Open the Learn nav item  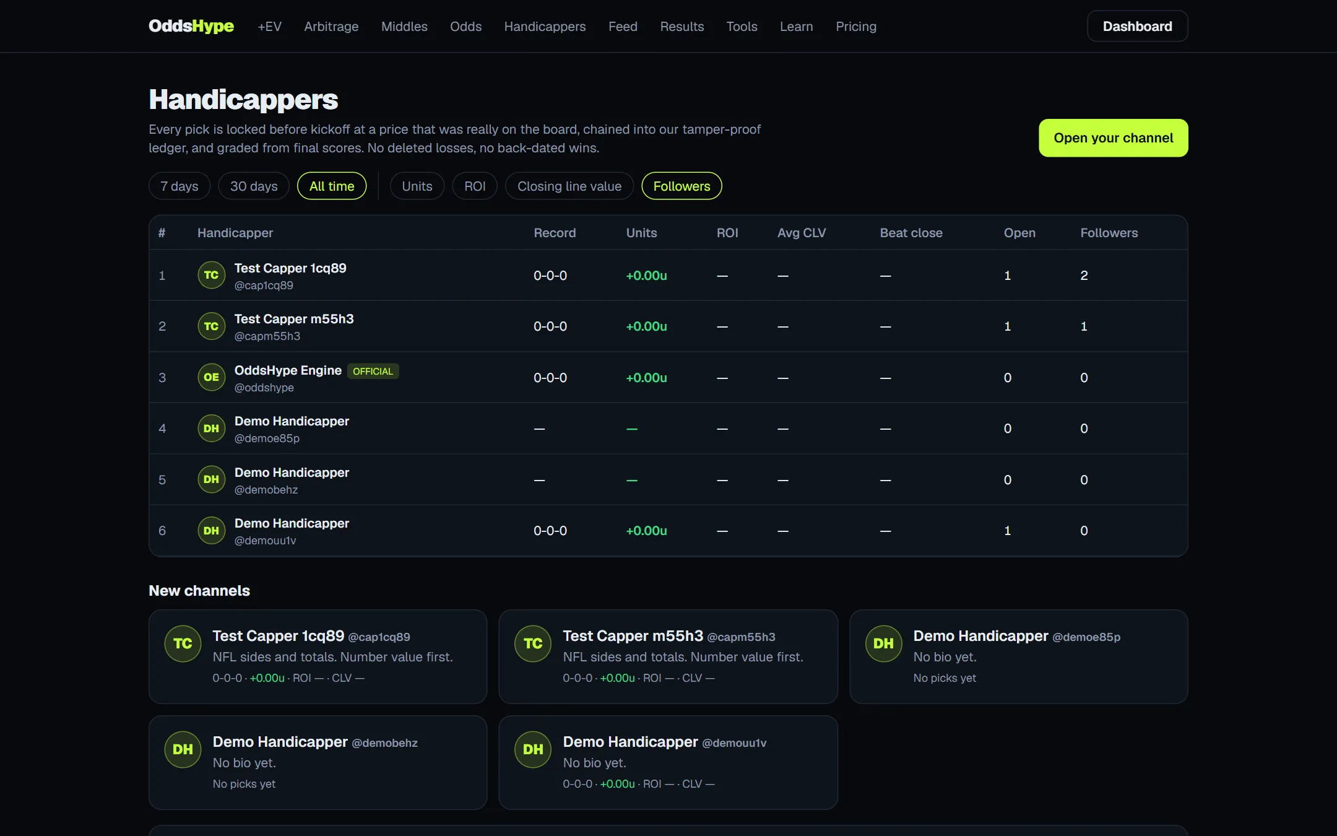point(796,26)
